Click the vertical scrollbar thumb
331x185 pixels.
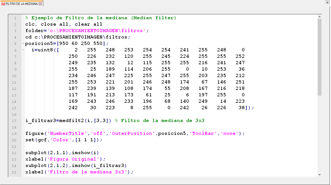click(320, 57)
